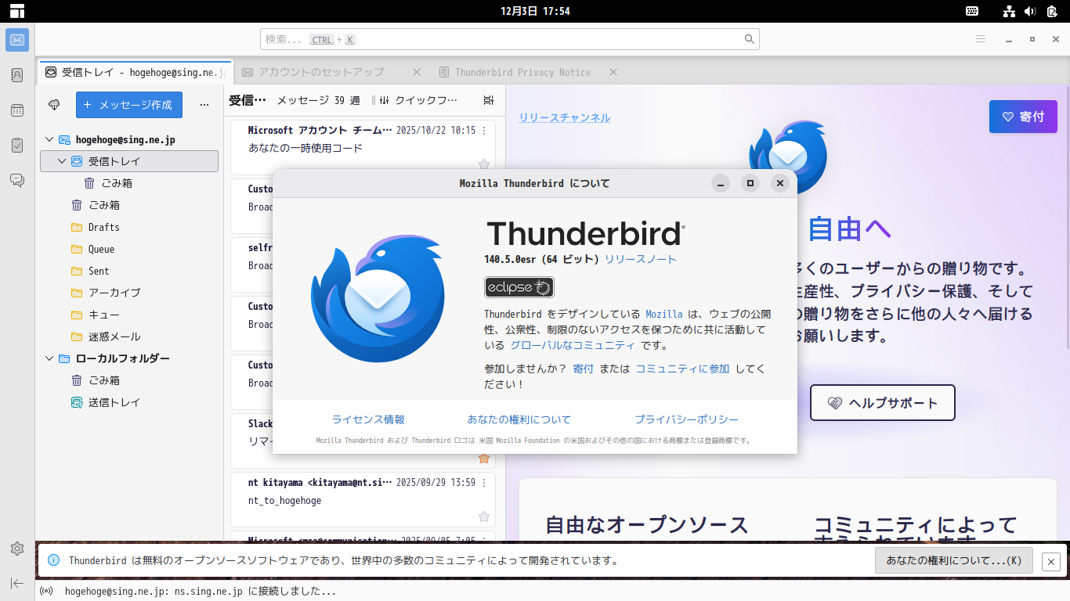
Task: Collapse the spaces toolbar with the arrow icon
Action: (x=17, y=583)
